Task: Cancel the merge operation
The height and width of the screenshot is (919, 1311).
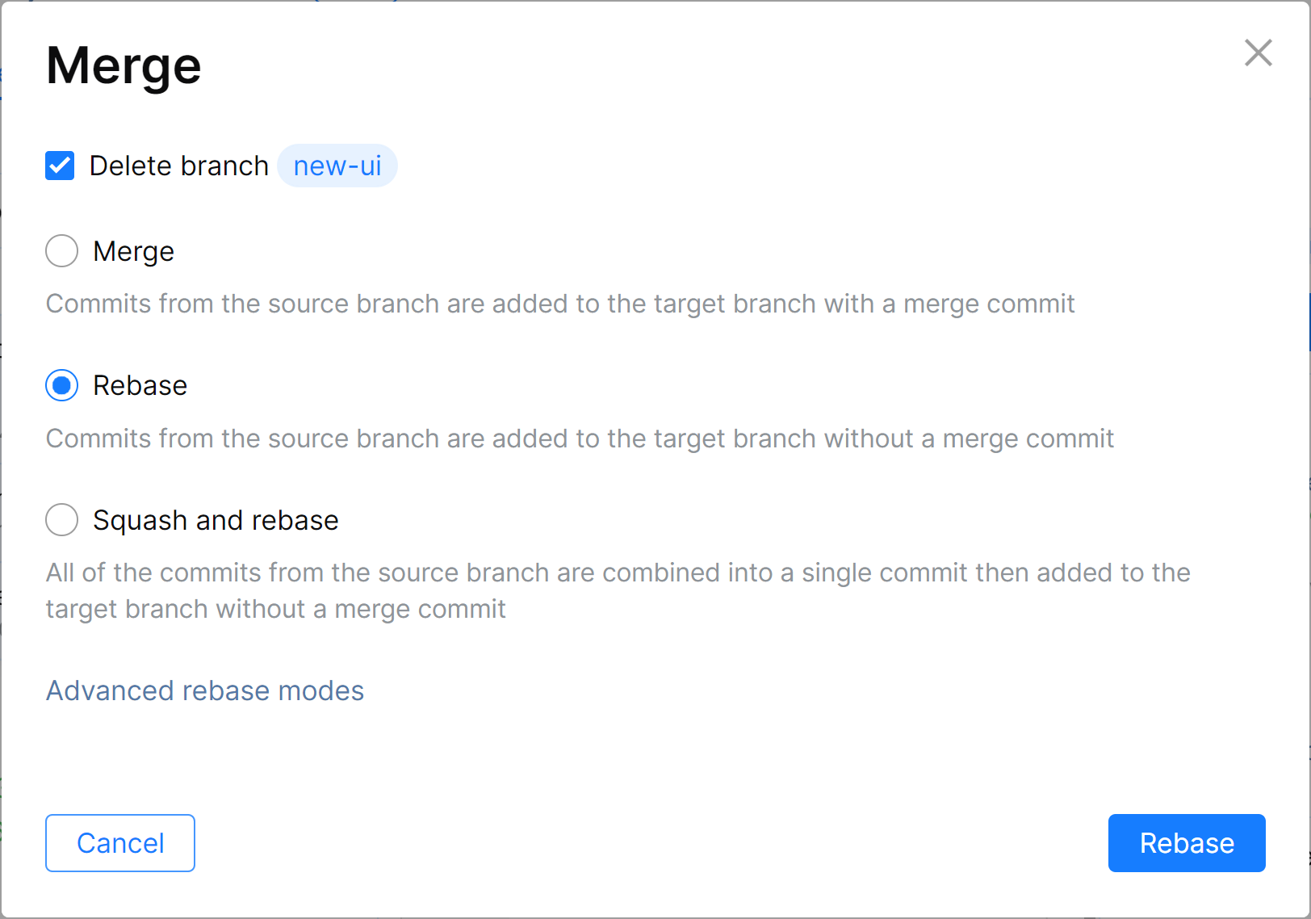Action: pos(119,842)
